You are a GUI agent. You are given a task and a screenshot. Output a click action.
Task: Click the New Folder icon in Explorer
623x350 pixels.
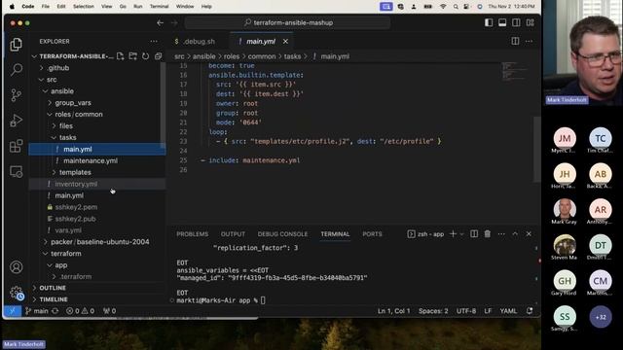click(x=132, y=56)
